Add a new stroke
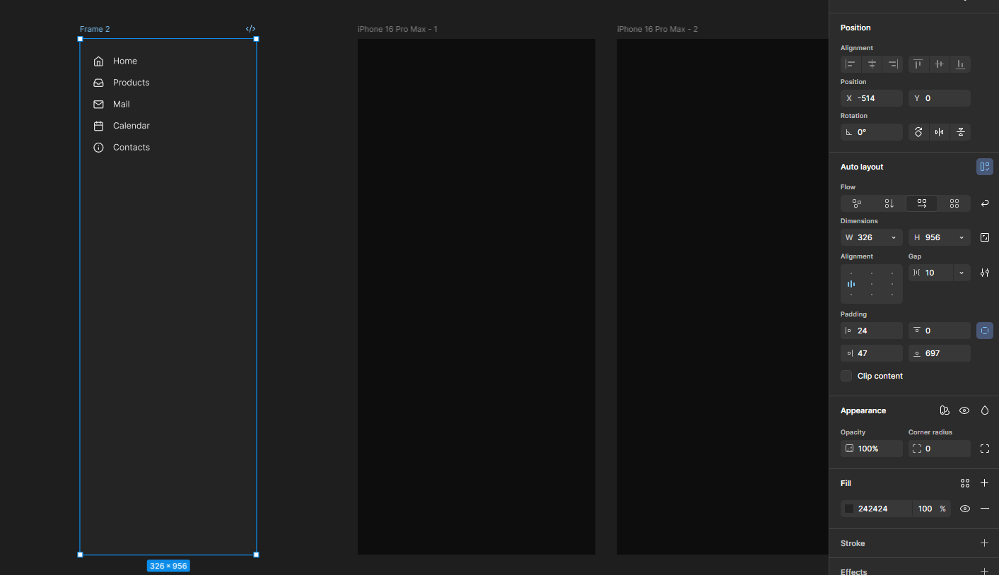This screenshot has width=999, height=575. coord(984,543)
